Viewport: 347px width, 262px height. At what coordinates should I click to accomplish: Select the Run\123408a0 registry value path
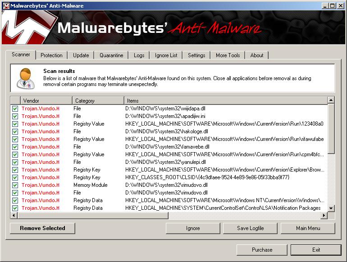(224, 124)
